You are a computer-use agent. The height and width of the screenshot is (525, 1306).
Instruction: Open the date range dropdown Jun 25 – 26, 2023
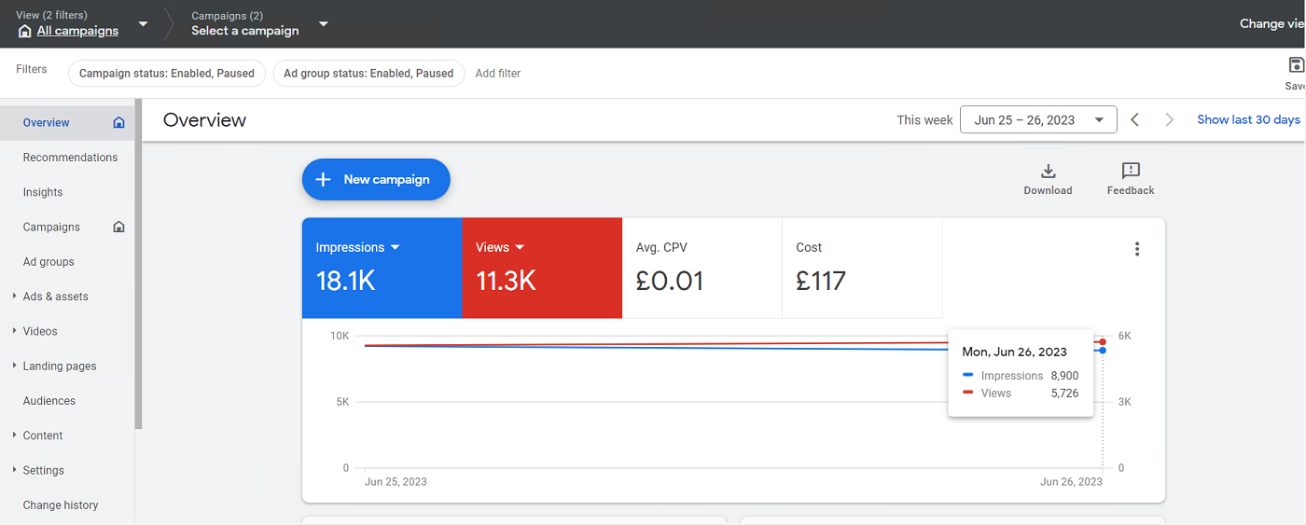pos(1038,119)
